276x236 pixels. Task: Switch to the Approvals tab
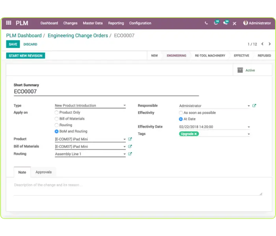tap(43, 172)
